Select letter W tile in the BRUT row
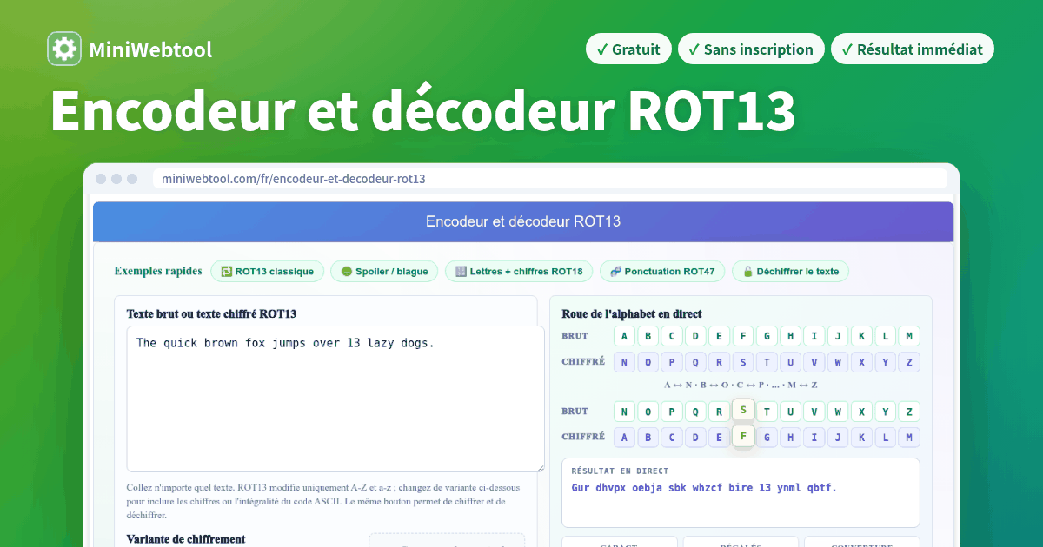This screenshot has width=1043, height=547. point(838,412)
